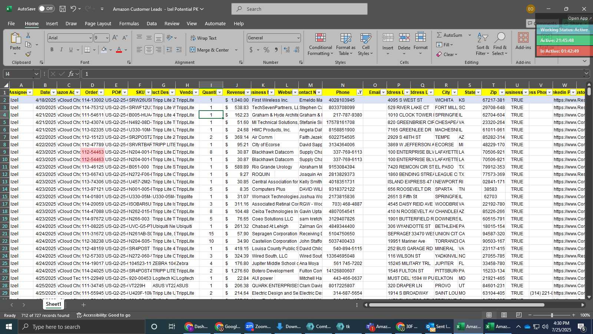Switch to Page Layout view in status bar

click(504, 315)
